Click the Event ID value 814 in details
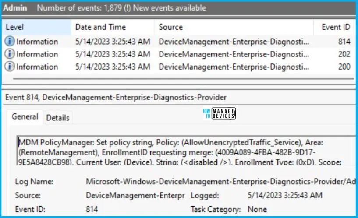358x218 pixels. (x=92, y=209)
